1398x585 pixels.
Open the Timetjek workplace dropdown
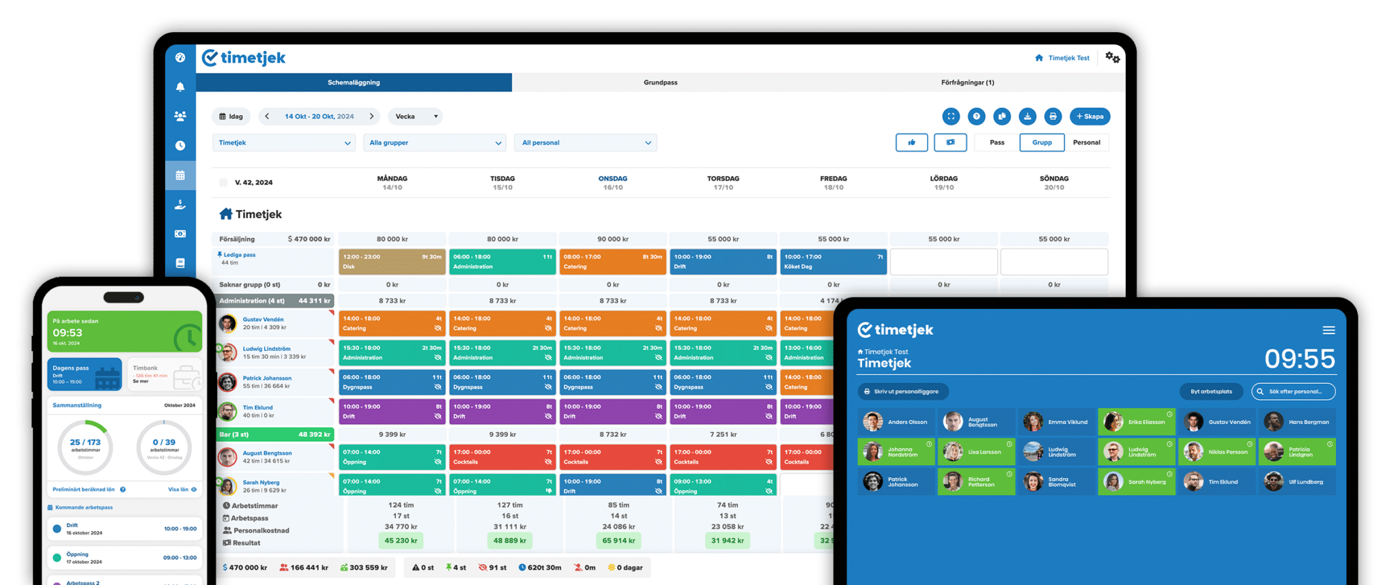[284, 143]
